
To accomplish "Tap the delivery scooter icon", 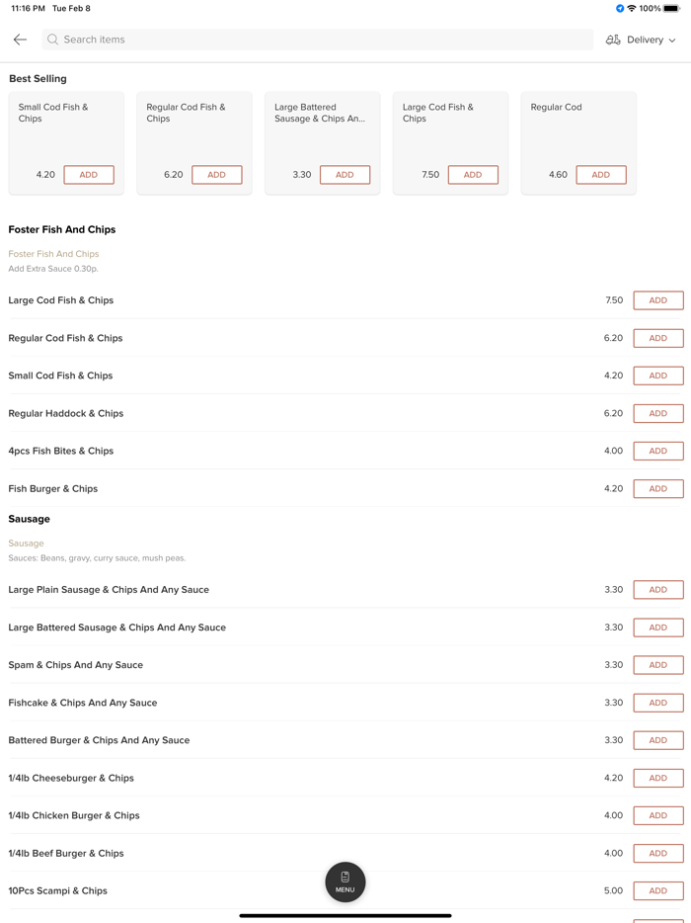I will click(x=613, y=40).
